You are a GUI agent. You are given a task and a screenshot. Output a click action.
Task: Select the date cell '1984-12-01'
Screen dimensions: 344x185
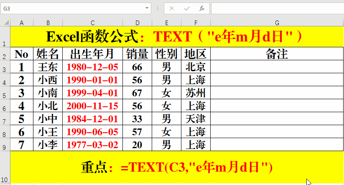tap(92, 118)
